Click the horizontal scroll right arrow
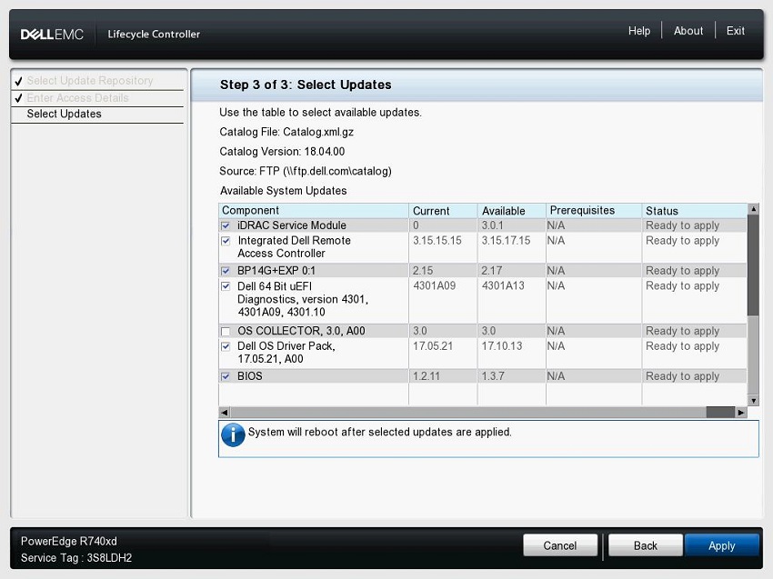This screenshot has width=773, height=579. 741,412
